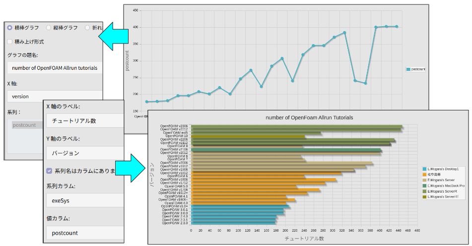Select the 縦棒グラフ radio button
The width and height of the screenshot is (472, 246).
pyautogui.click(x=49, y=28)
